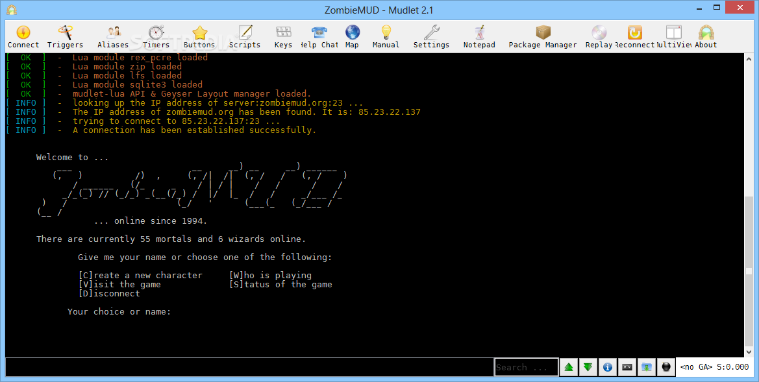Click the Mudlet app icon in title bar
Viewport: 759px width, 382px height.
[x=12, y=10]
